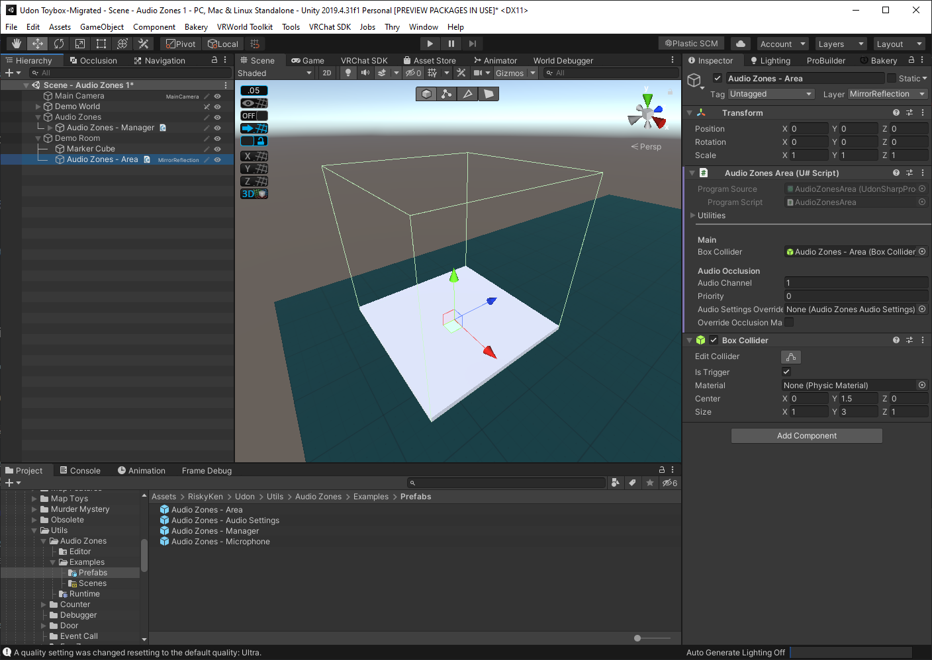Toggle Pivot/Center handle position
Viewport: 932px width, 660px height.
tap(181, 44)
